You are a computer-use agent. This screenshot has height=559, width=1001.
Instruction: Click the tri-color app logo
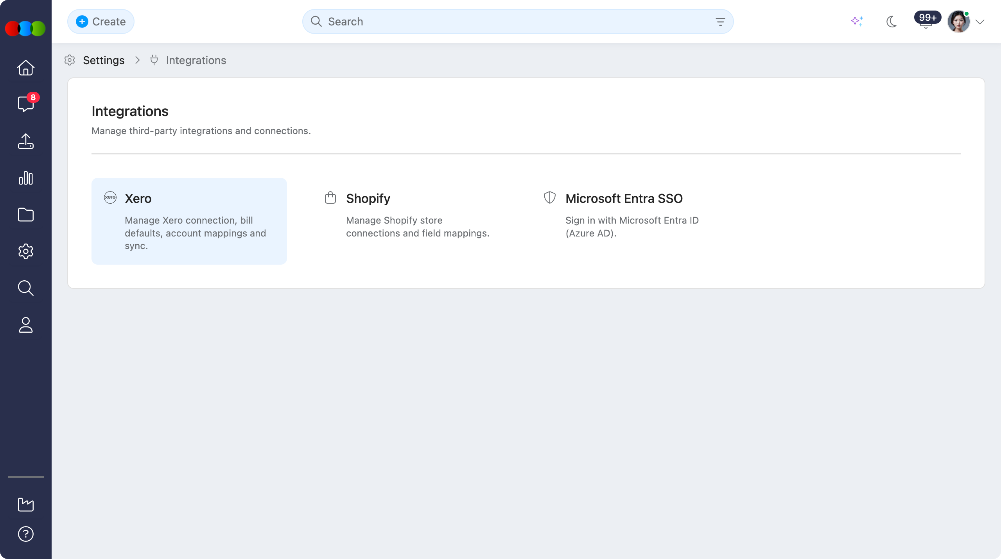point(25,29)
